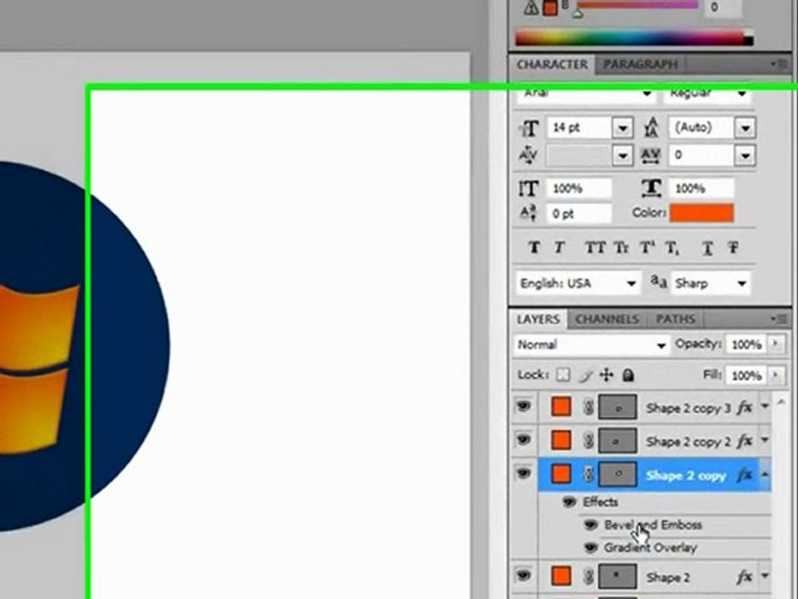Screen dimensions: 798x599
Task: Open the Sharp anti-aliasing dropdown
Action: tap(741, 284)
